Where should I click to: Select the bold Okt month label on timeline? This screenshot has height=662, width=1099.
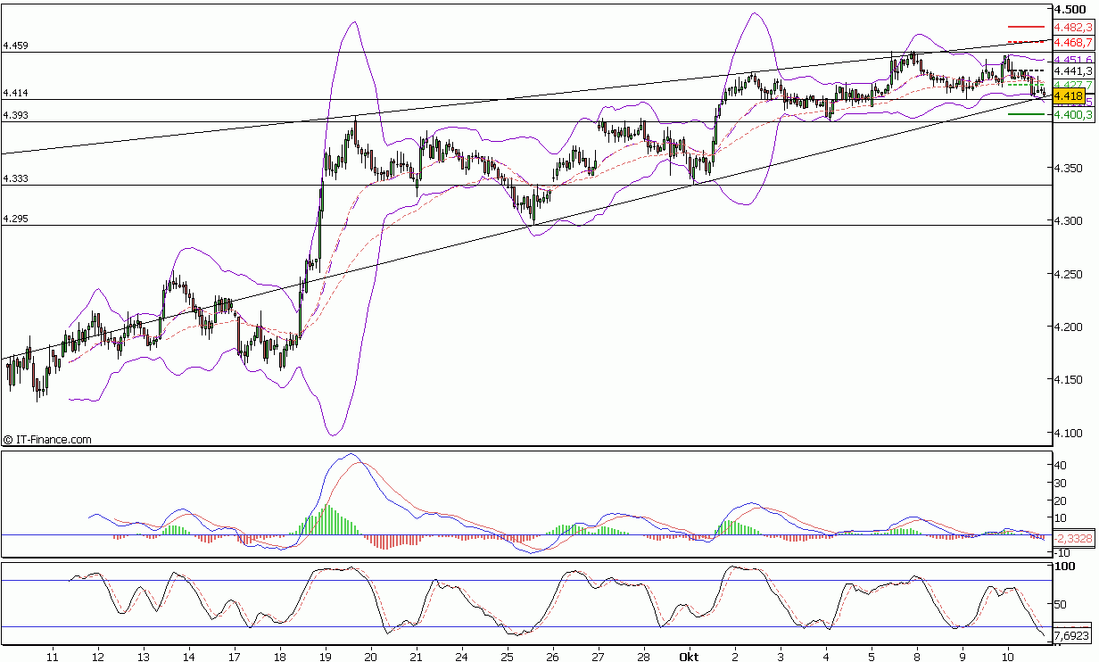tap(690, 655)
